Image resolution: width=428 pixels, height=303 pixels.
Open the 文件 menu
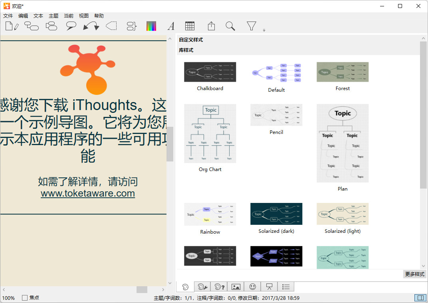[8, 16]
